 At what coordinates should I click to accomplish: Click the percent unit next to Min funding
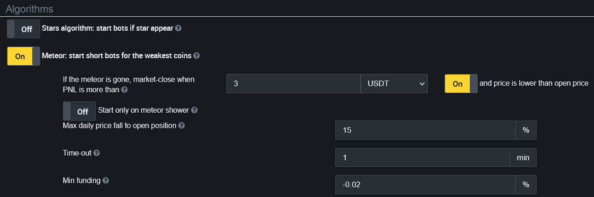click(526, 185)
